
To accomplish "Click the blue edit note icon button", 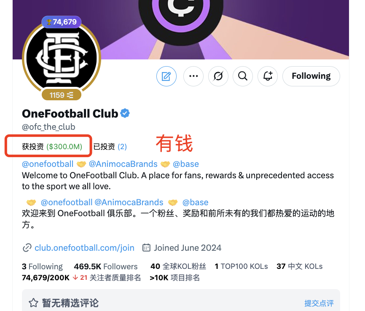I will pos(166,76).
